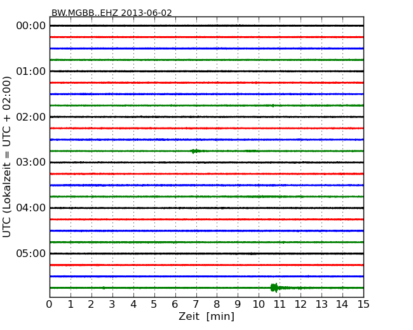Click x-axis tick label 3
The height and width of the screenshot is (330, 413).
112,305
